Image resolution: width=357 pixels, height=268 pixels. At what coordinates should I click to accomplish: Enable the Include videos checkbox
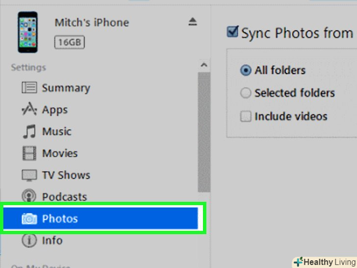click(x=246, y=116)
